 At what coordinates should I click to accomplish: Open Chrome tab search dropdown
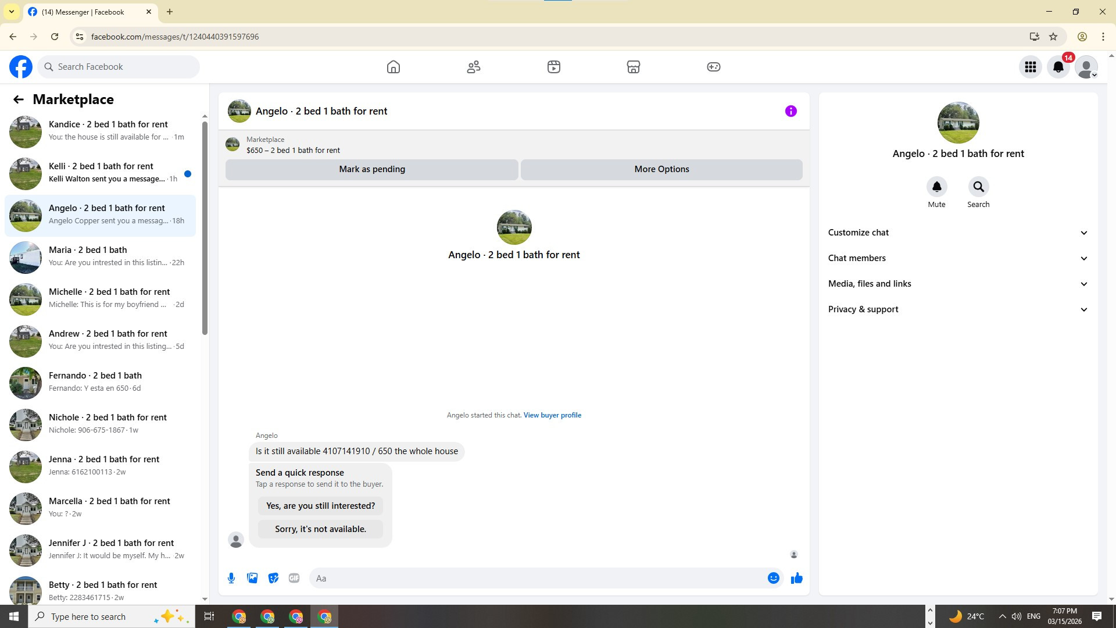click(x=12, y=12)
